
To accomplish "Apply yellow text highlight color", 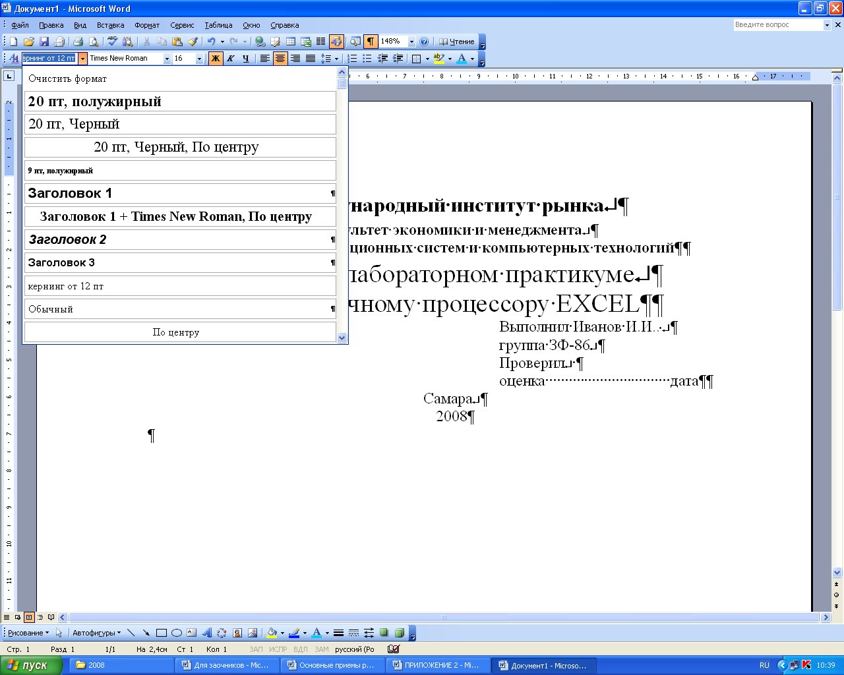I will click(438, 59).
